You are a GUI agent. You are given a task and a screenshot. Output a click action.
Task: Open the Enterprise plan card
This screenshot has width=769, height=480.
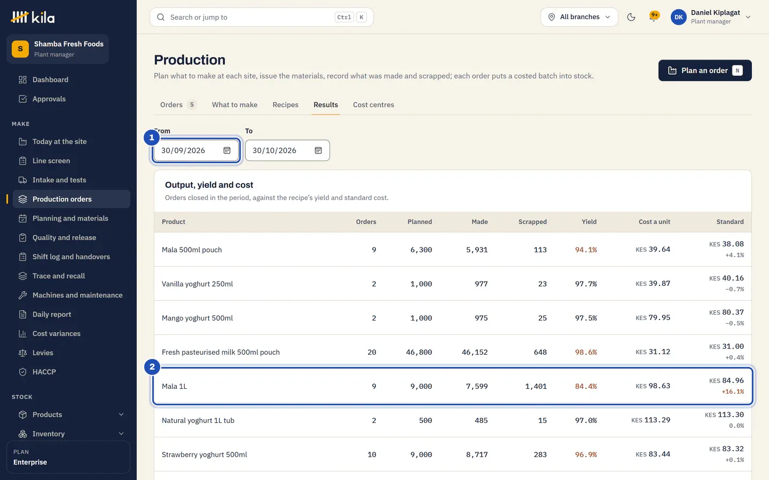[68, 457]
